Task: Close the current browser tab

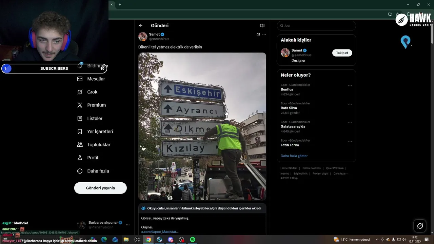Action: (x=112, y=4)
